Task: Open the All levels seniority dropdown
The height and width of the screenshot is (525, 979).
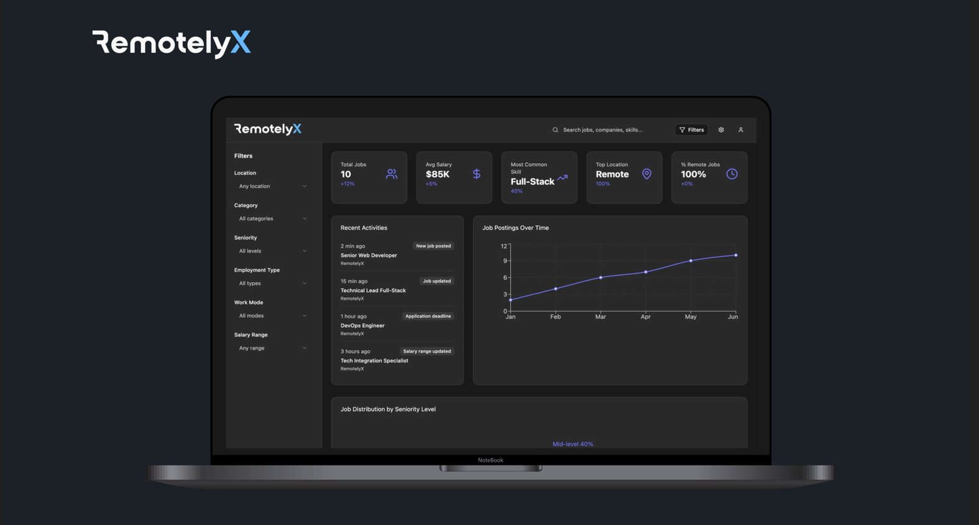Action: (272, 251)
